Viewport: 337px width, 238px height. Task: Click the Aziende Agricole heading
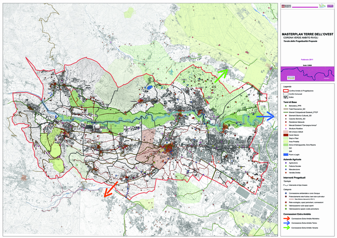coord(292,159)
